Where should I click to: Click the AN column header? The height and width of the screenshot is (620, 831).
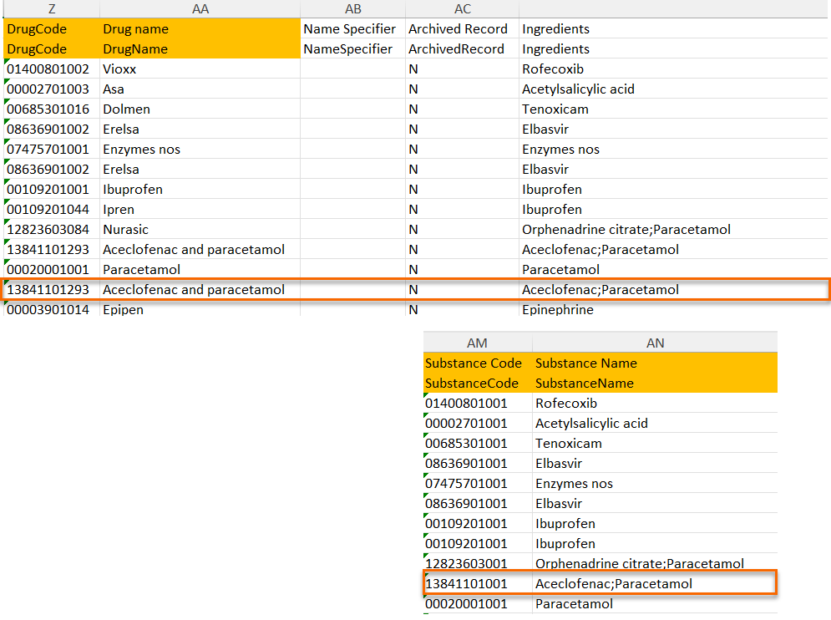click(655, 343)
